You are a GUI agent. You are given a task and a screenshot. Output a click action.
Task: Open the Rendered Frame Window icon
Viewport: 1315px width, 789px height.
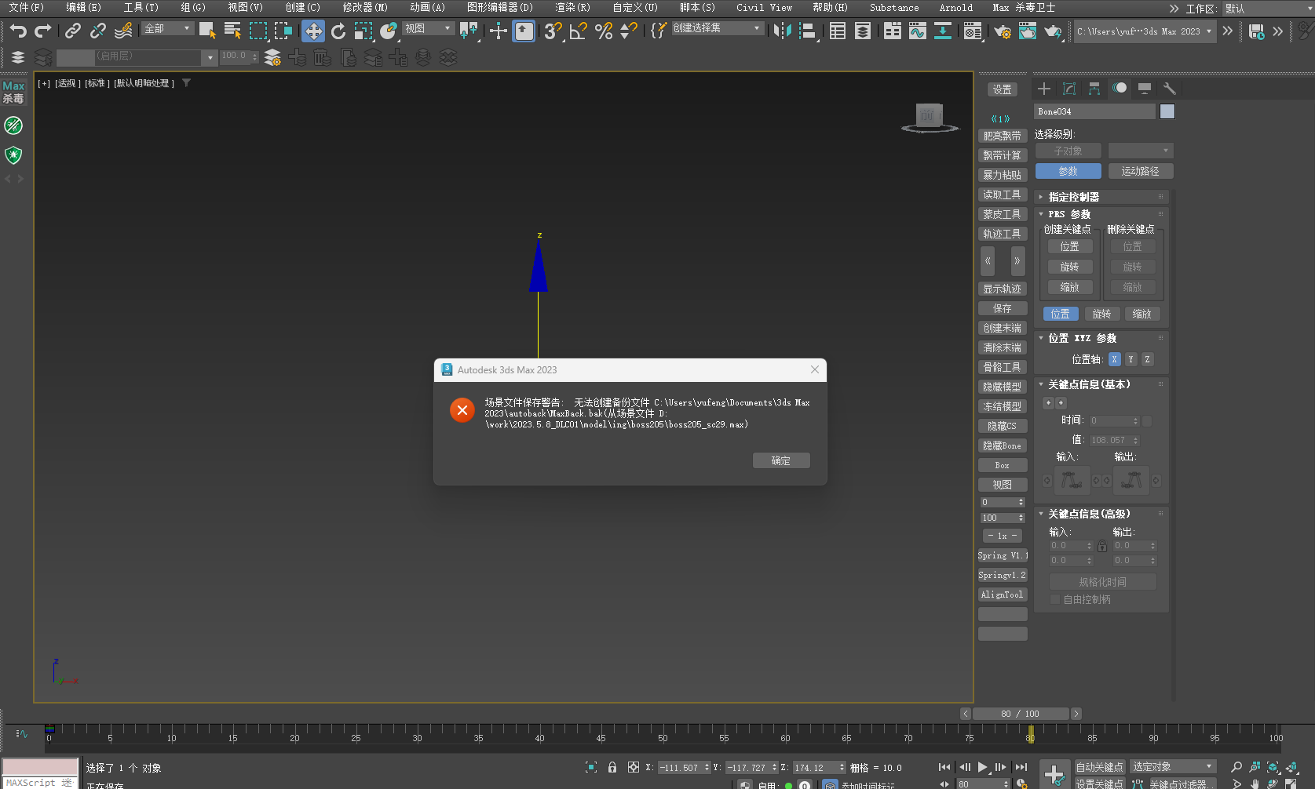(1028, 31)
